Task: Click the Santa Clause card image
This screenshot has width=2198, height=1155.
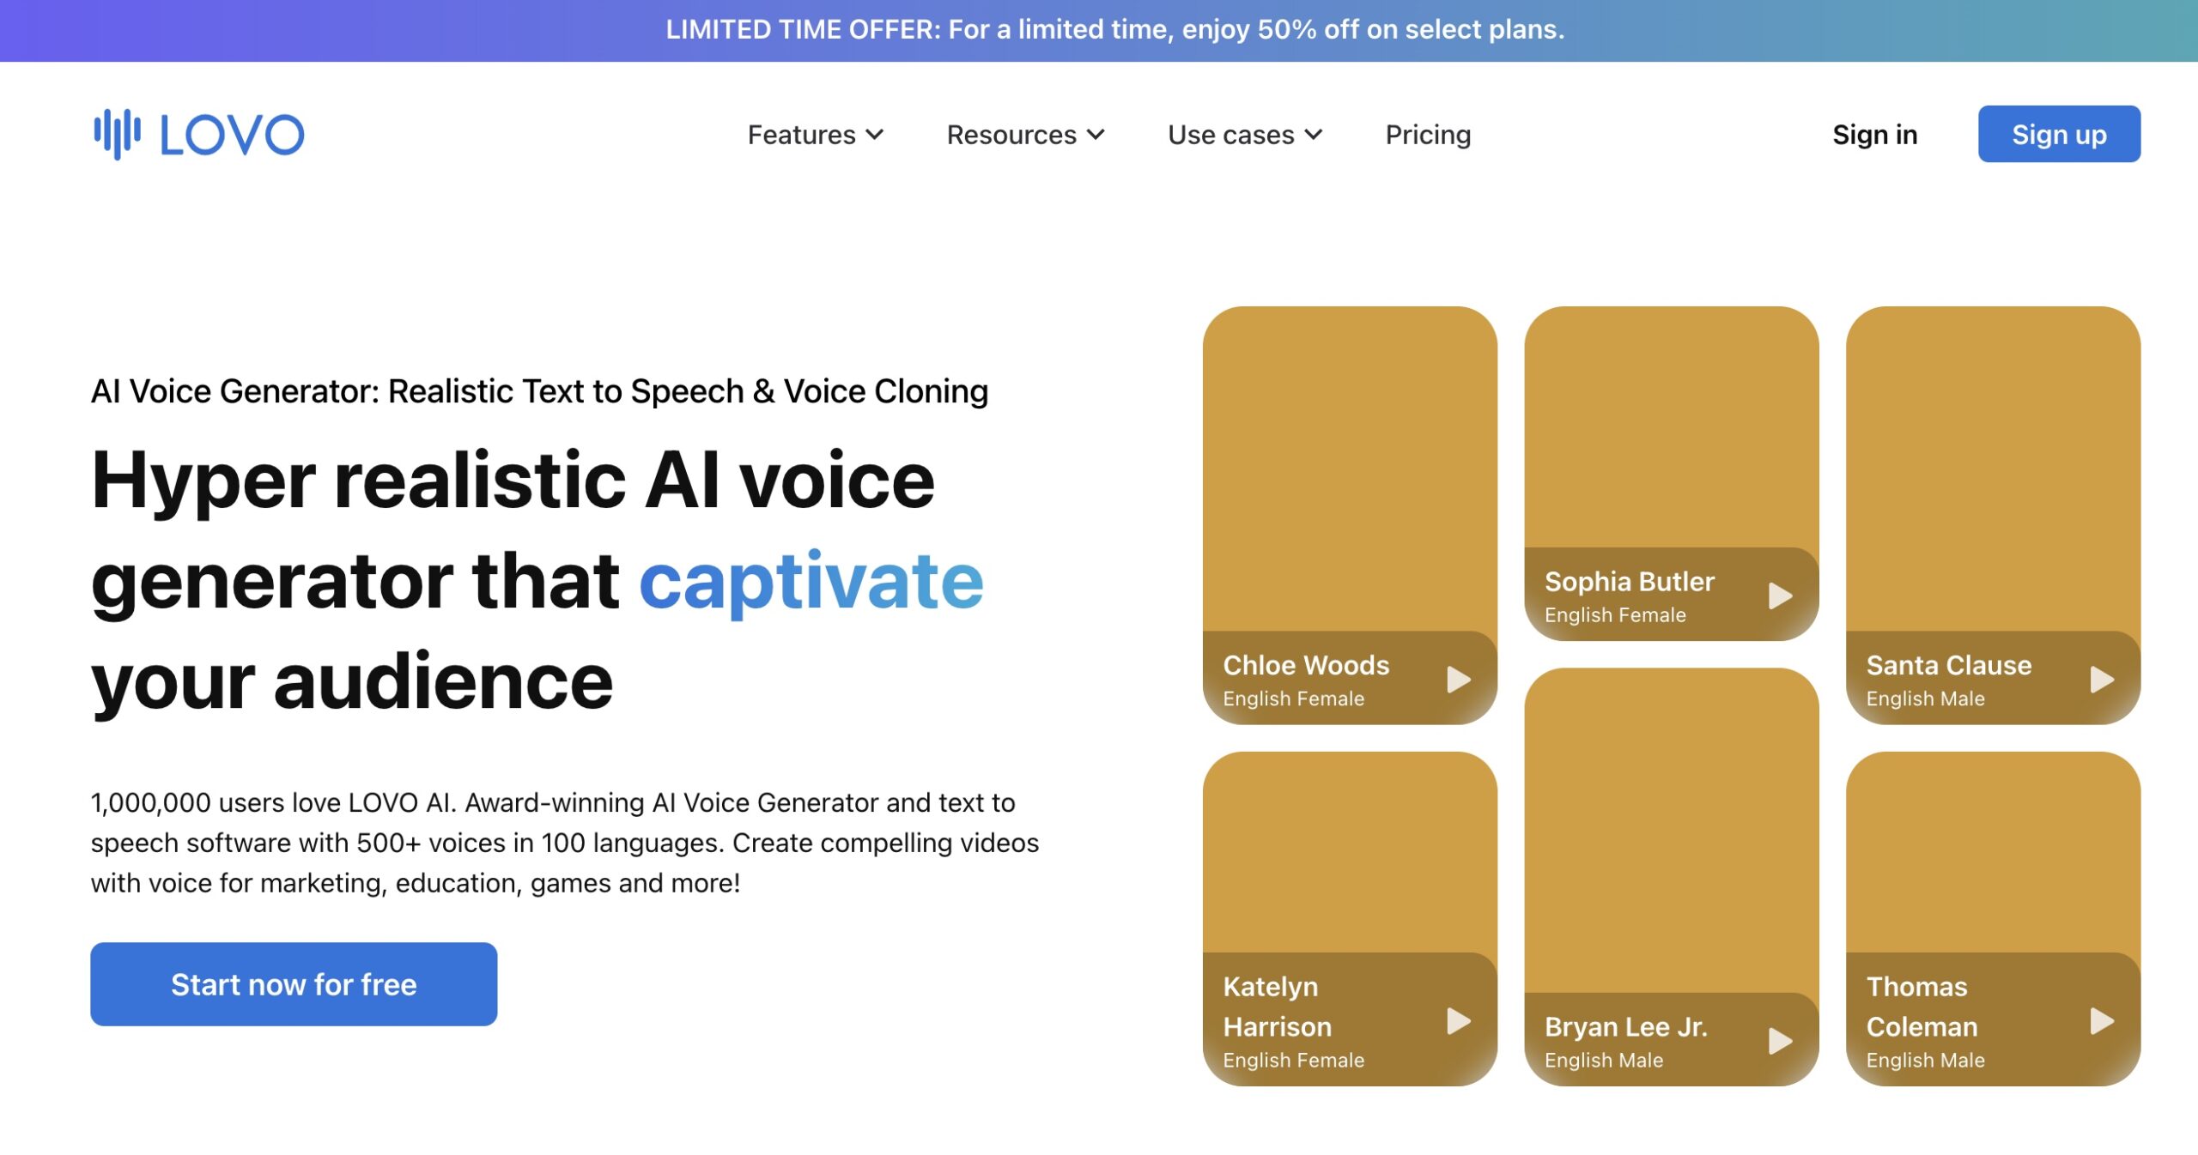Action: click(1993, 468)
